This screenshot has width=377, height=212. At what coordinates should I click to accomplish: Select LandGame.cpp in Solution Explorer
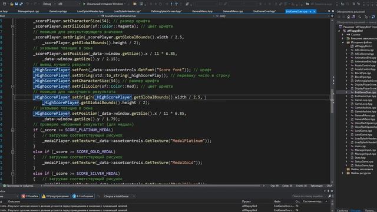click(363, 131)
